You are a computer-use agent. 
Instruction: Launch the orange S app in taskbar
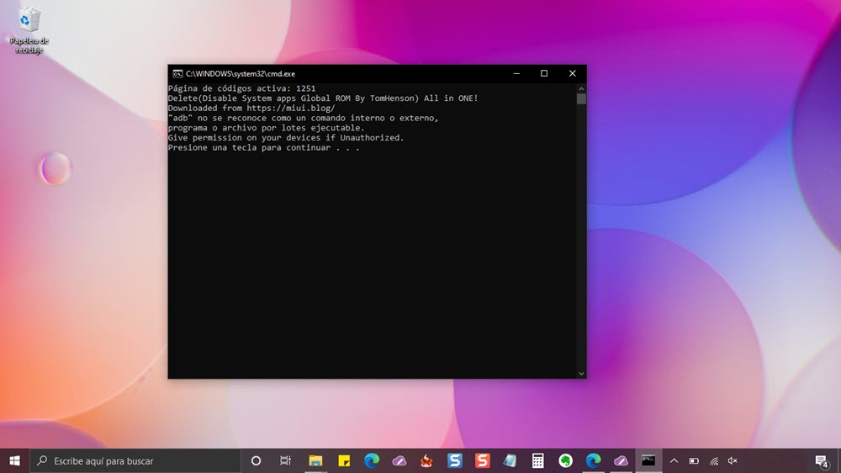pyautogui.click(x=482, y=460)
